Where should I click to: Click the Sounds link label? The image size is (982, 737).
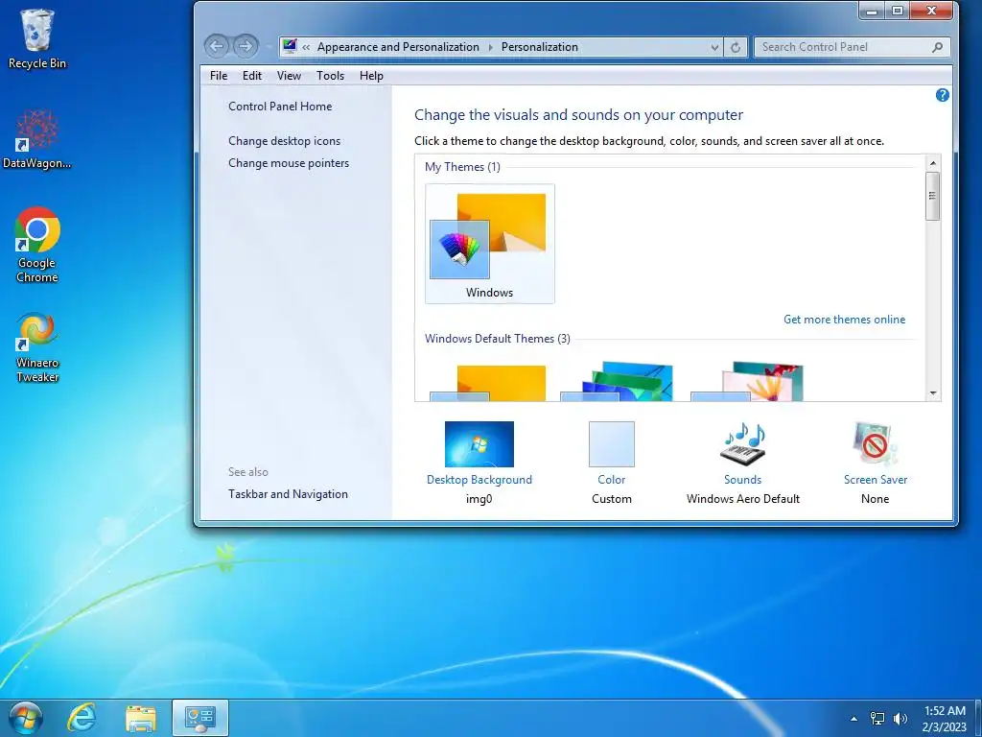click(743, 480)
